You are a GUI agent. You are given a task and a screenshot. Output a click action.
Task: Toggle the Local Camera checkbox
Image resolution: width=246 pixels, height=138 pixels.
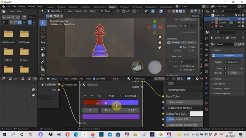click(181, 26)
